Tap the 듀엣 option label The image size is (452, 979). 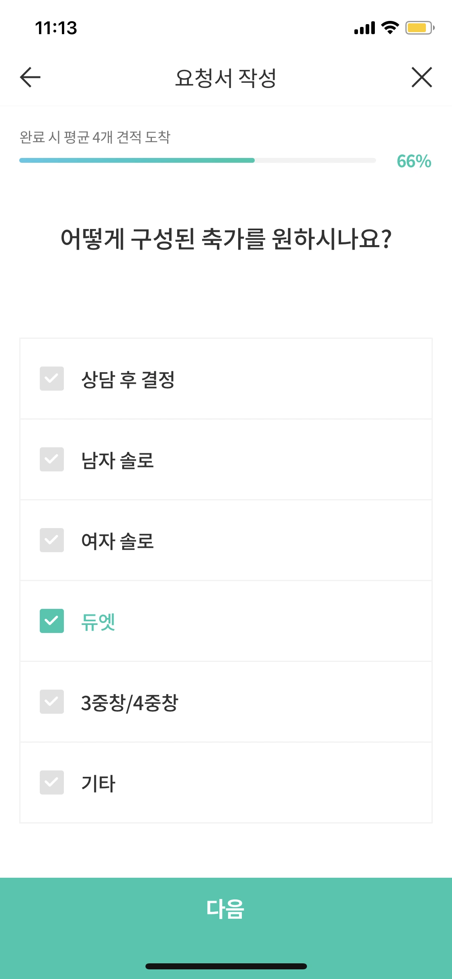pos(98,622)
